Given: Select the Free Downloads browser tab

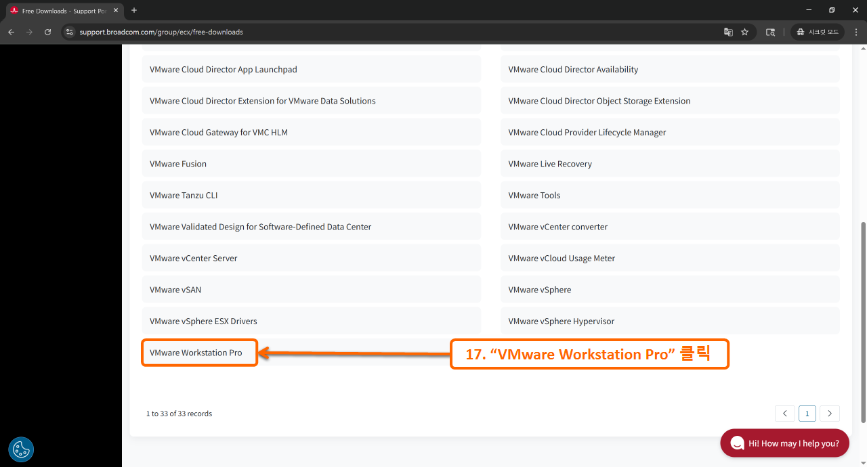Looking at the screenshot, I should (64, 11).
